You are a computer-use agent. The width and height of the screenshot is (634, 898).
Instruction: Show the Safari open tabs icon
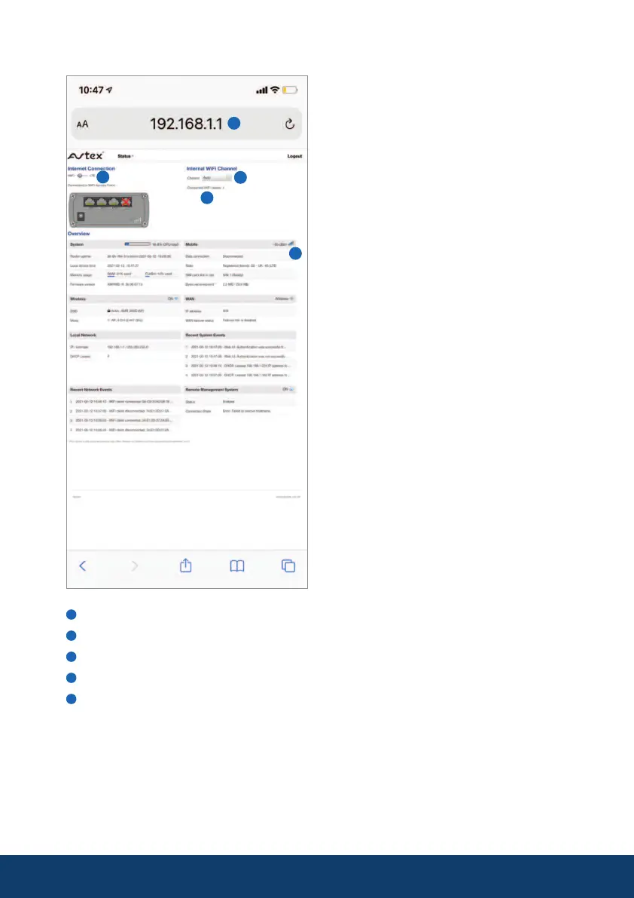pyautogui.click(x=288, y=565)
